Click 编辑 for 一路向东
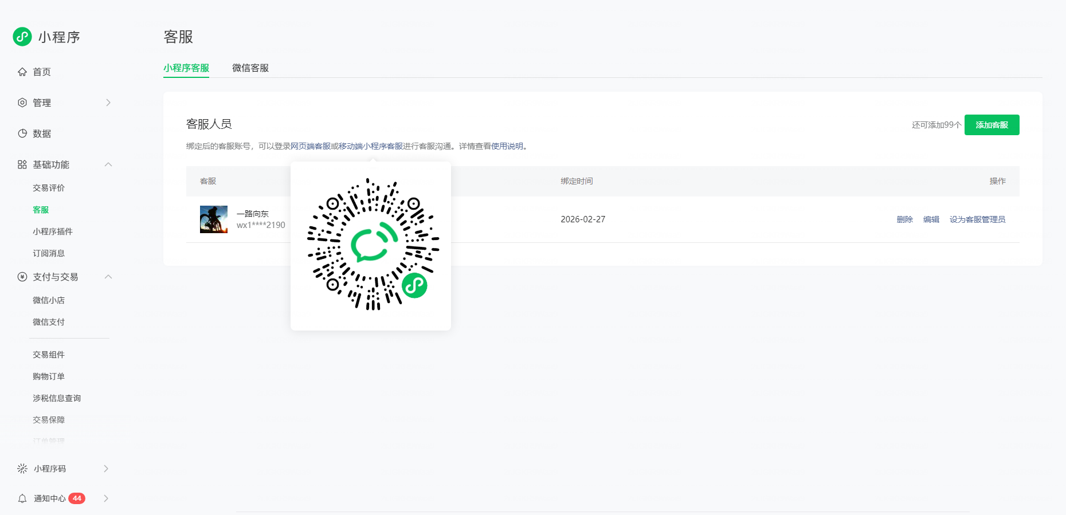 tap(931, 219)
